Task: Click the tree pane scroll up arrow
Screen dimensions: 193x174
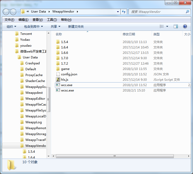Action: coord(49,33)
